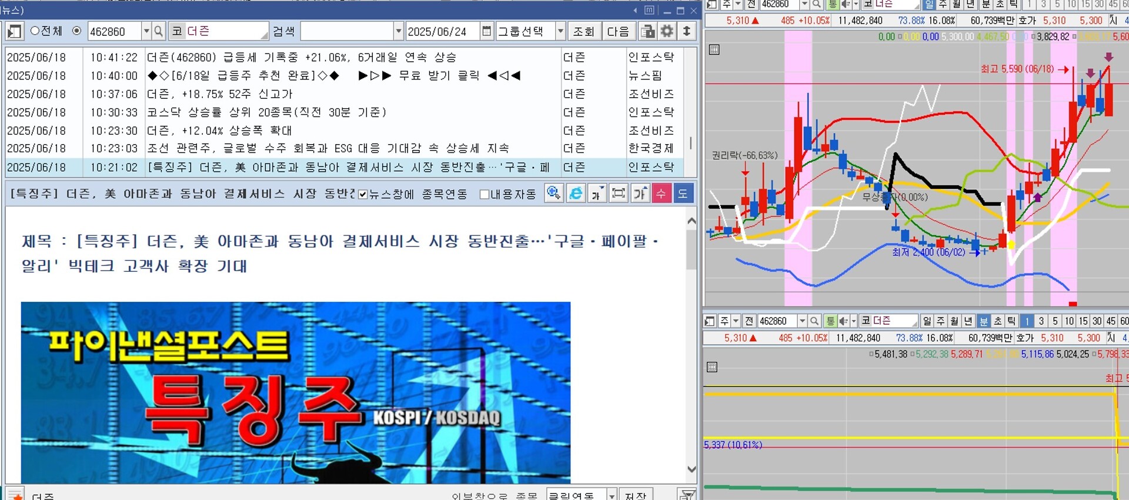The image size is (1129, 500).
Task: Select '년' yearly period tab in lower chart
Action: pos(968,321)
